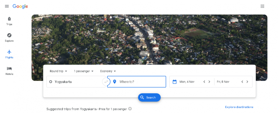This screenshot has width=278, height=113.
Task: Open the Explore destinations link
Action: [x=239, y=107]
